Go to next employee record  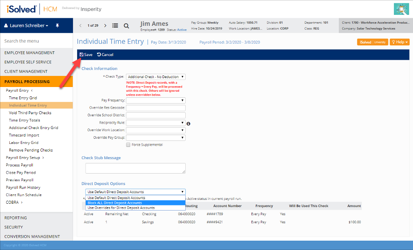click(x=105, y=25)
